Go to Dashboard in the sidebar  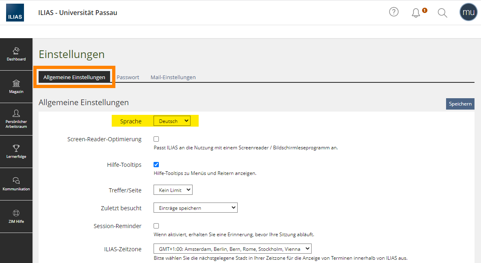tap(16, 54)
